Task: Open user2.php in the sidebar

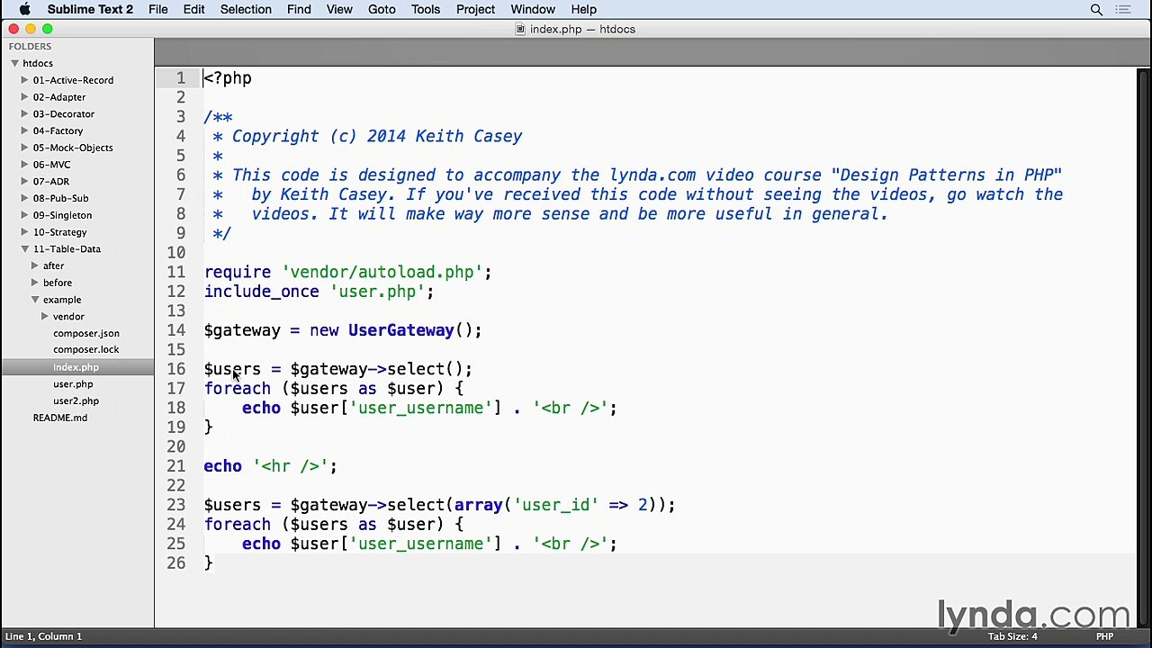Action: [76, 400]
